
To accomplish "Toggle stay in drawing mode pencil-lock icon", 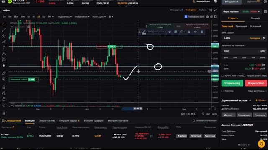I will click(x=4, y=93).
